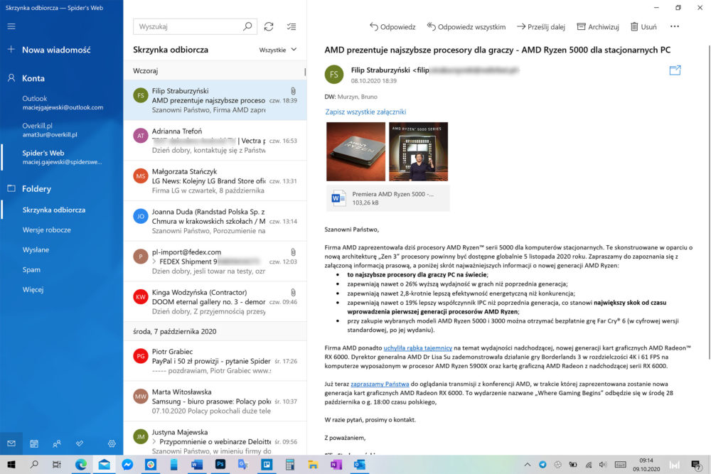Screen dimensions: 711x474
Task: Show more folders with Więcej
Action: [33, 289]
